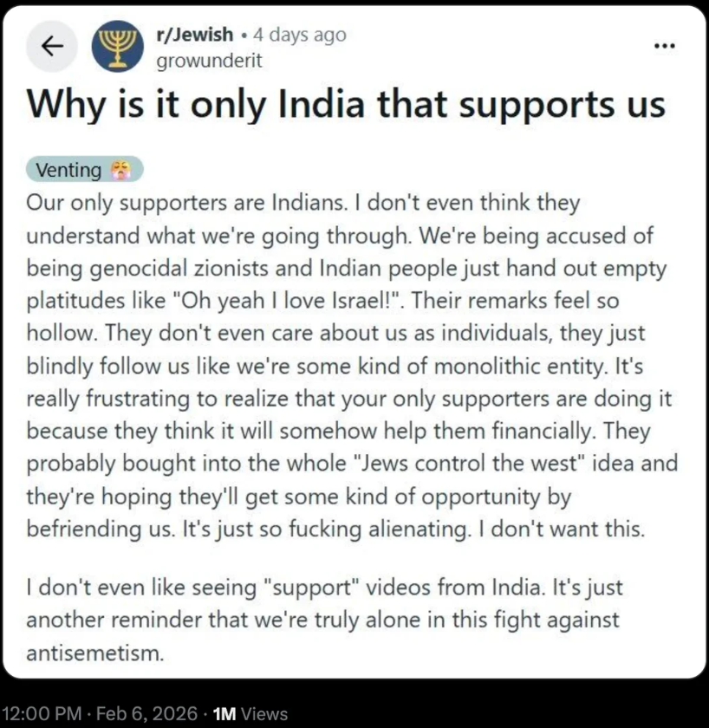Visit the r/Jewish subreddit link
This screenshot has width=709, height=728.
[194, 35]
